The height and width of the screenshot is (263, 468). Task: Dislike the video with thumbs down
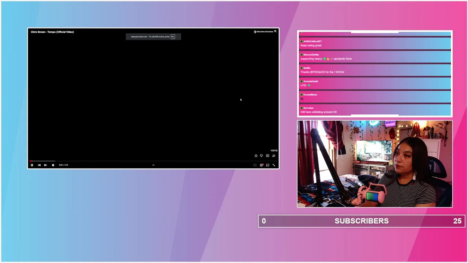(261, 156)
